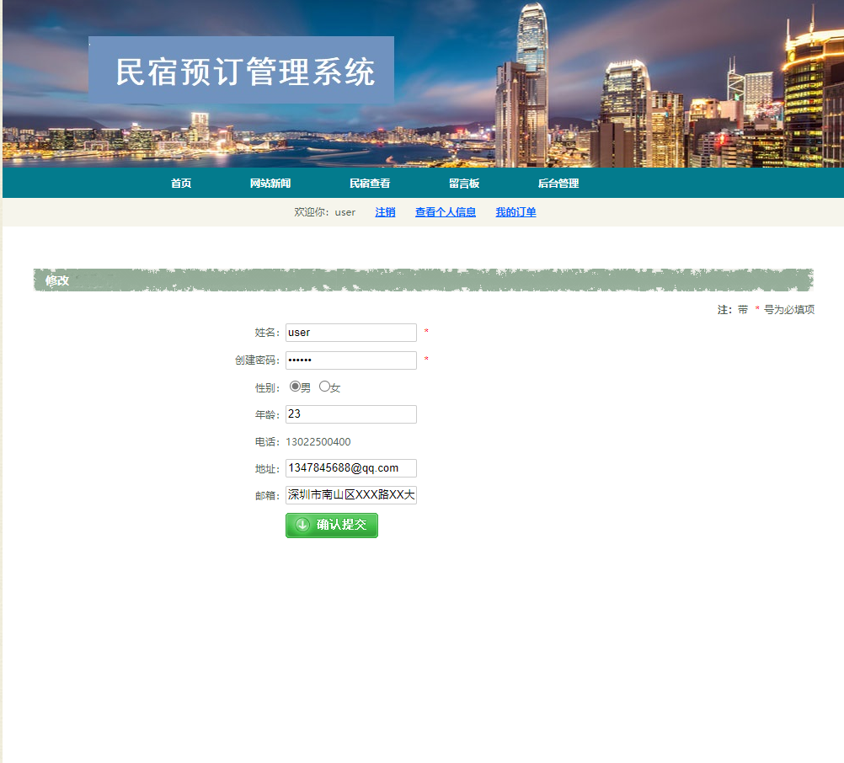Click the download-arrow icon on the submit button
This screenshot has height=763, width=844.
303,526
